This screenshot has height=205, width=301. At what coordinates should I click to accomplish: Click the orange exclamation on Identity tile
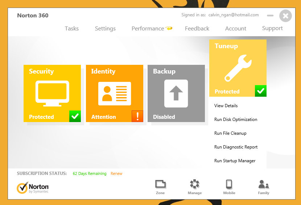[137, 116]
